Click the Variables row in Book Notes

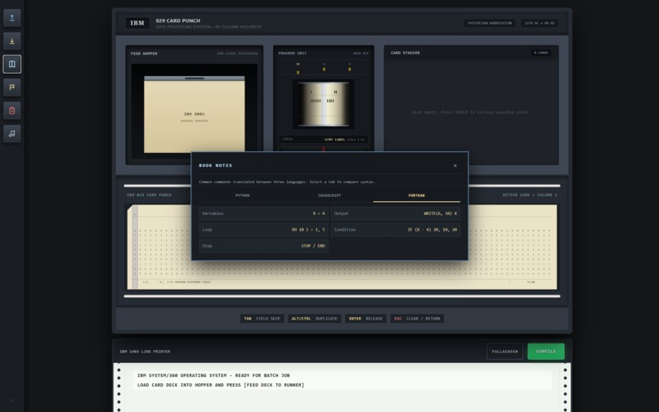[263, 213]
